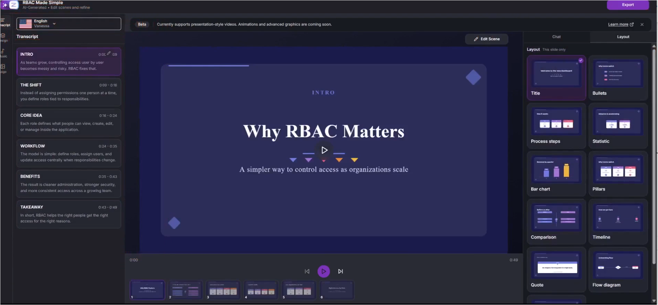The height and width of the screenshot is (305, 658).
Task: Click the pencil edit icon on INTRO card
Action: pos(108,53)
